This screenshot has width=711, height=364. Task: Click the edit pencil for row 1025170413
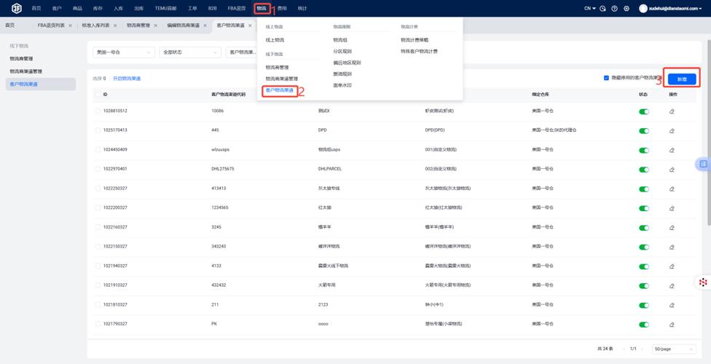click(x=672, y=130)
